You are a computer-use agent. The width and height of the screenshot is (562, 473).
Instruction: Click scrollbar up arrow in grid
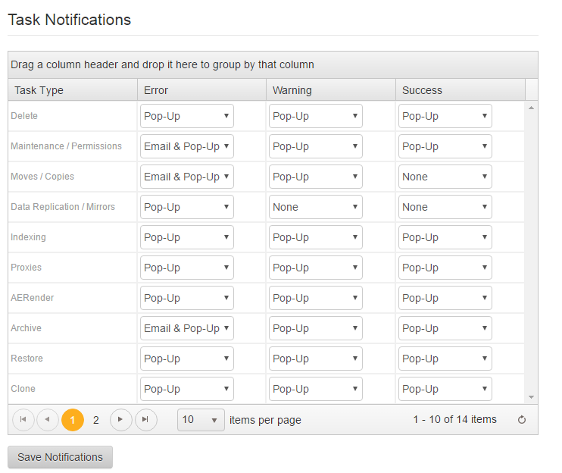click(x=531, y=108)
